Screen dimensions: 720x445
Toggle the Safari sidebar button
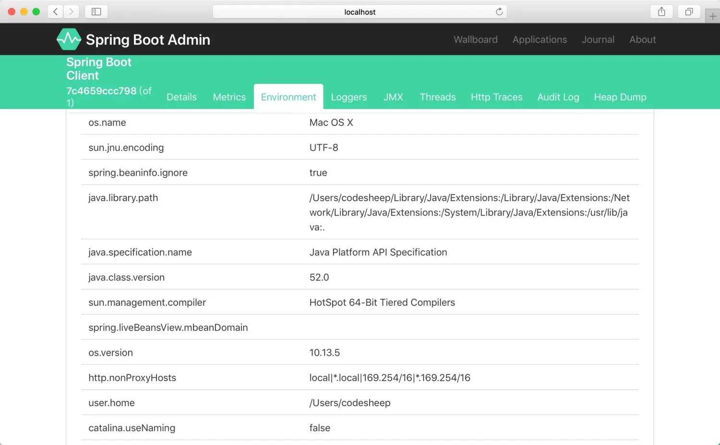coord(96,12)
